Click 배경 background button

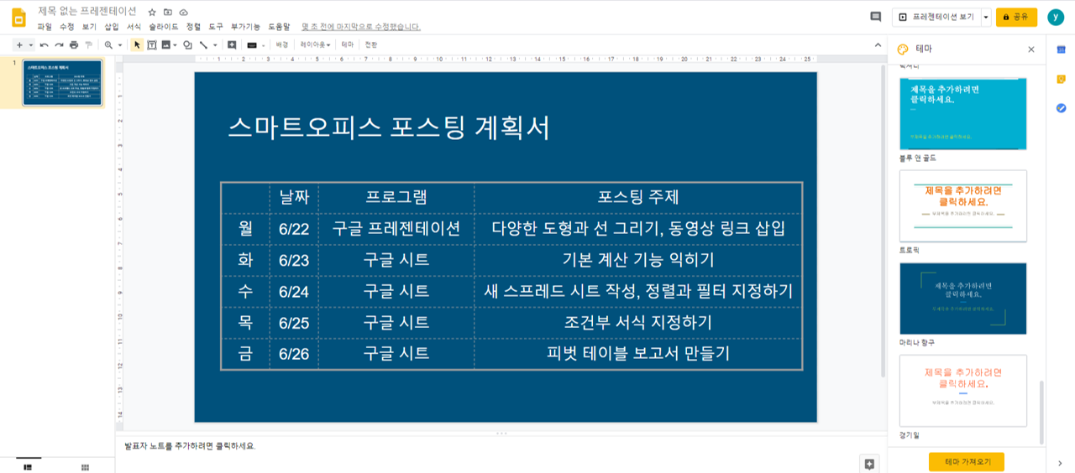282,44
